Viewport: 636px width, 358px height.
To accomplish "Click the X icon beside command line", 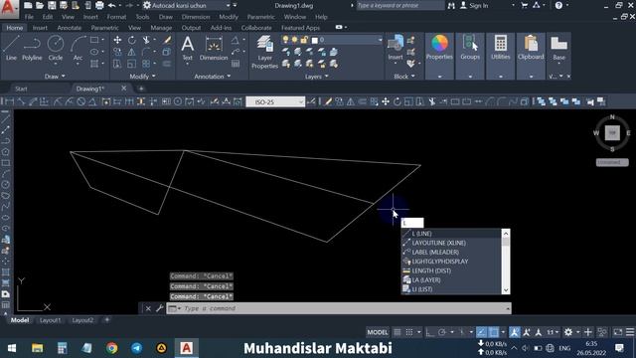I will click(x=148, y=308).
